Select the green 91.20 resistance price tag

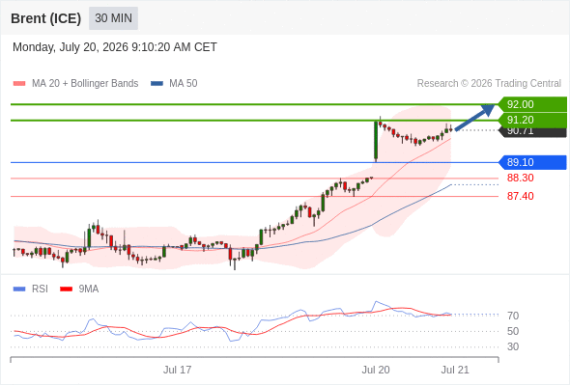click(532, 121)
